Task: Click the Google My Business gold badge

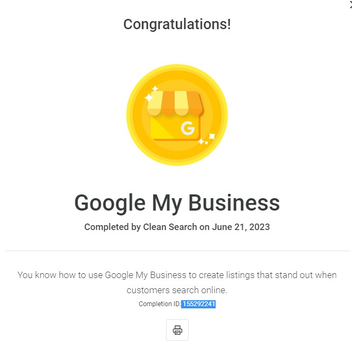Action: 177,115
